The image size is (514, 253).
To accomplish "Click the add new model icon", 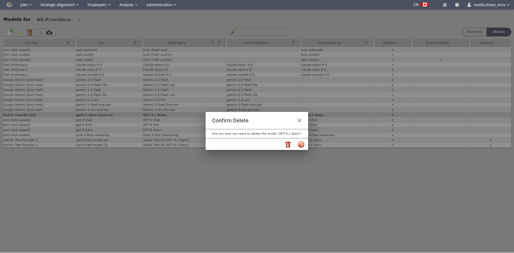I will coord(10,32).
